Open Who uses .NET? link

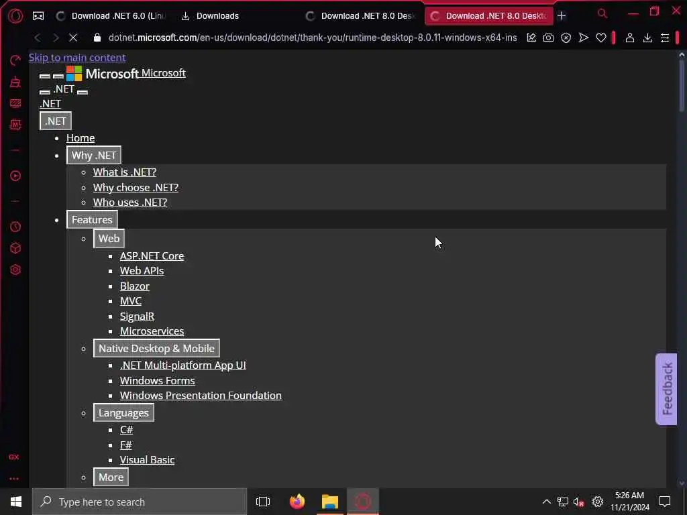tap(130, 203)
